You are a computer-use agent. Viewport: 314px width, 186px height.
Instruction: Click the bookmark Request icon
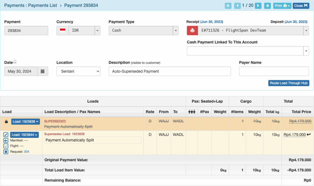coord(6,152)
